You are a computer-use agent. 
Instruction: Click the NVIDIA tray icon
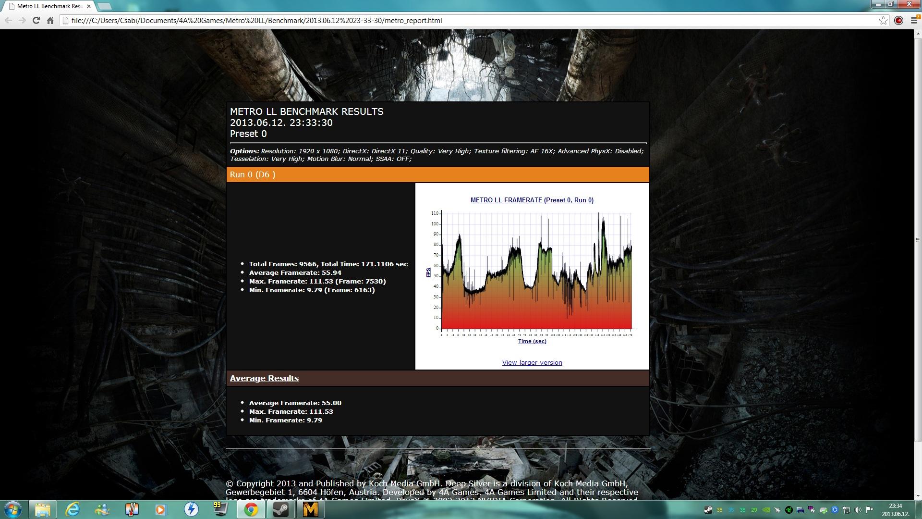pyautogui.click(x=766, y=510)
